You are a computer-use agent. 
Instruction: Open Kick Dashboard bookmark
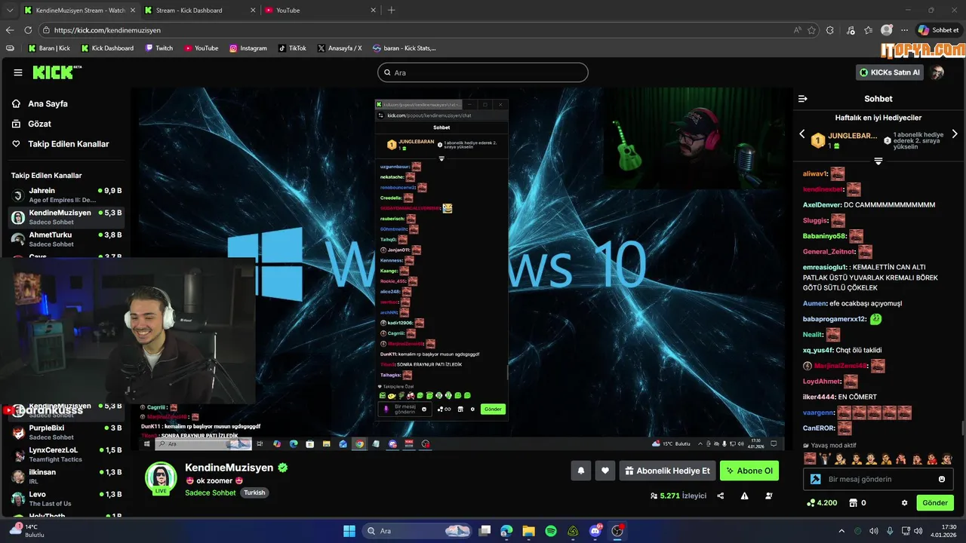[x=107, y=48]
